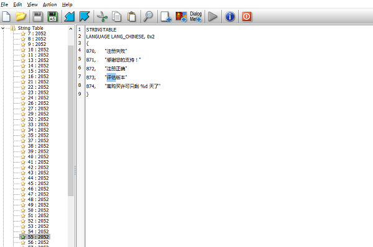
Task: Open the Dialog Merge tool
Action: (196, 17)
